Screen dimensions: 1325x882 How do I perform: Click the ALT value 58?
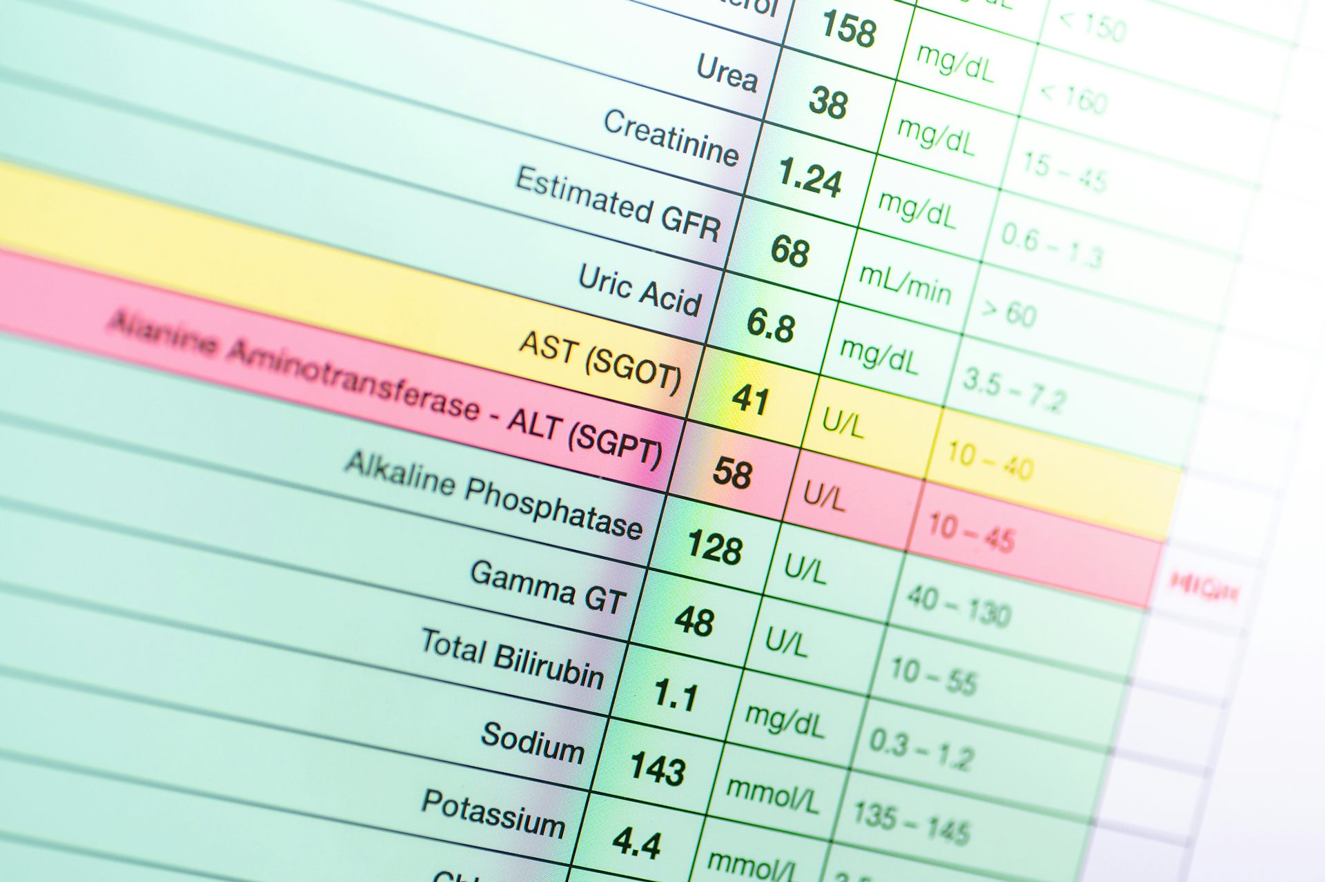(732, 473)
